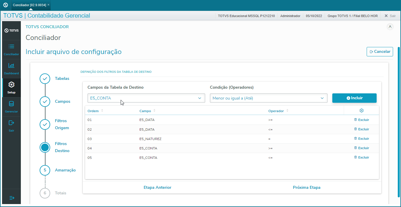Viewport: 401px width, 207px height.
Task: Select Ordem cell 01
Action: [x=90, y=120]
